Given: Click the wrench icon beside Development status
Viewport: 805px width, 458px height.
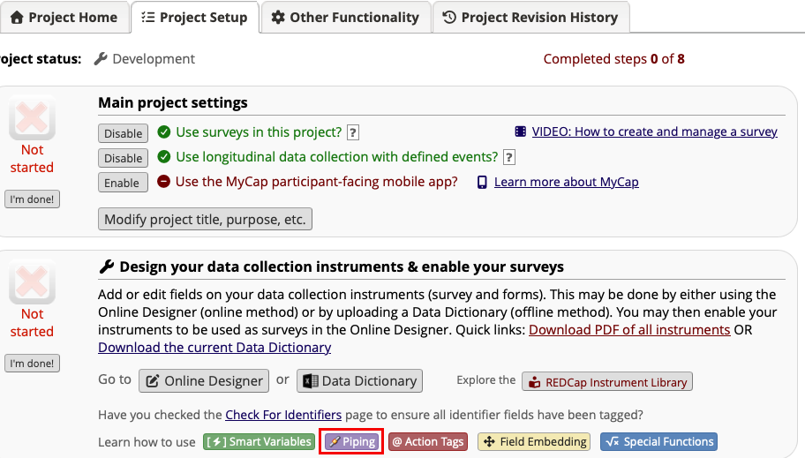Looking at the screenshot, I should (101, 59).
